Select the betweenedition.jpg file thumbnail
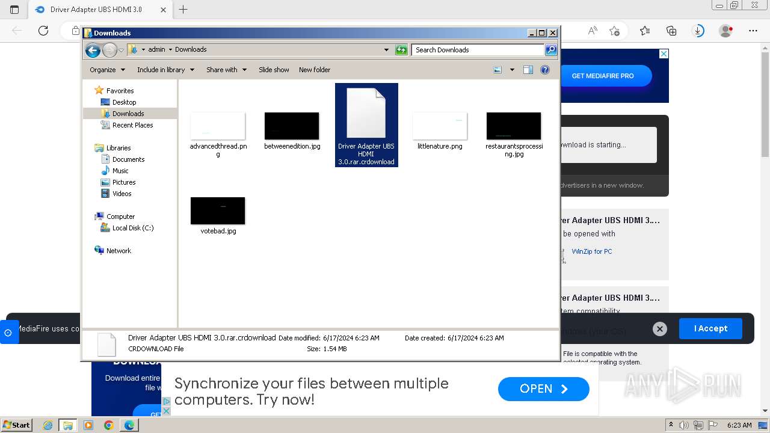770x433 pixels. click(292, 126)
